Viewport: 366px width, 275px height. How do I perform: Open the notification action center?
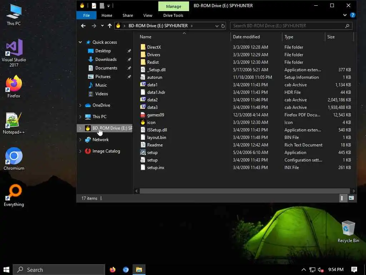(x=354, y=270)
